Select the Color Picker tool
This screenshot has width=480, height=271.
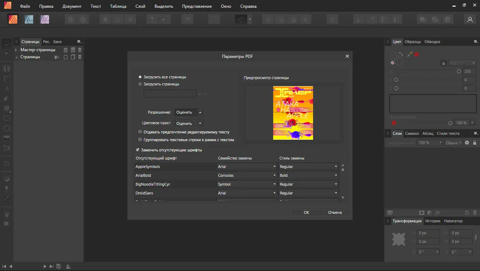(6, 198)
